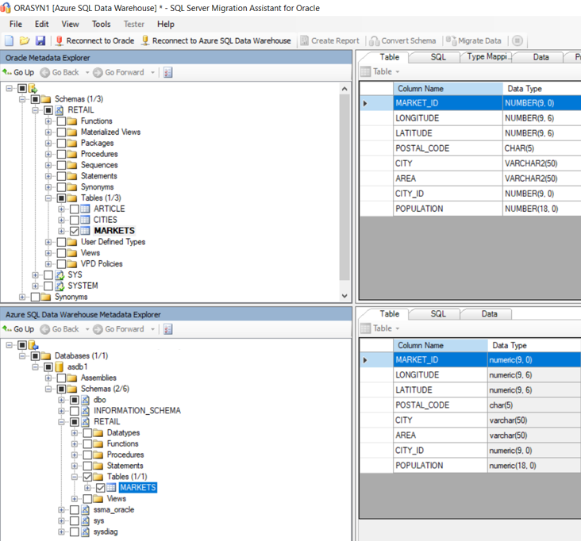The width and height of the screenshot is (581, 541).
Task: Click Oracle tree scrollbar down arrow
Action: tap(344, 296)
